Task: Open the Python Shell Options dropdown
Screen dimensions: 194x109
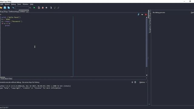Action: 143,82
